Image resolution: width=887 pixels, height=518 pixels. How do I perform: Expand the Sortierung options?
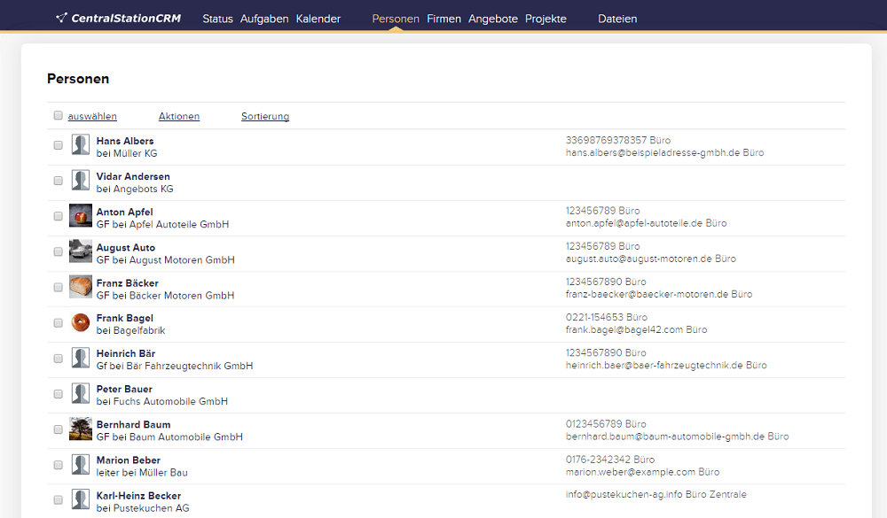(265, 117)
